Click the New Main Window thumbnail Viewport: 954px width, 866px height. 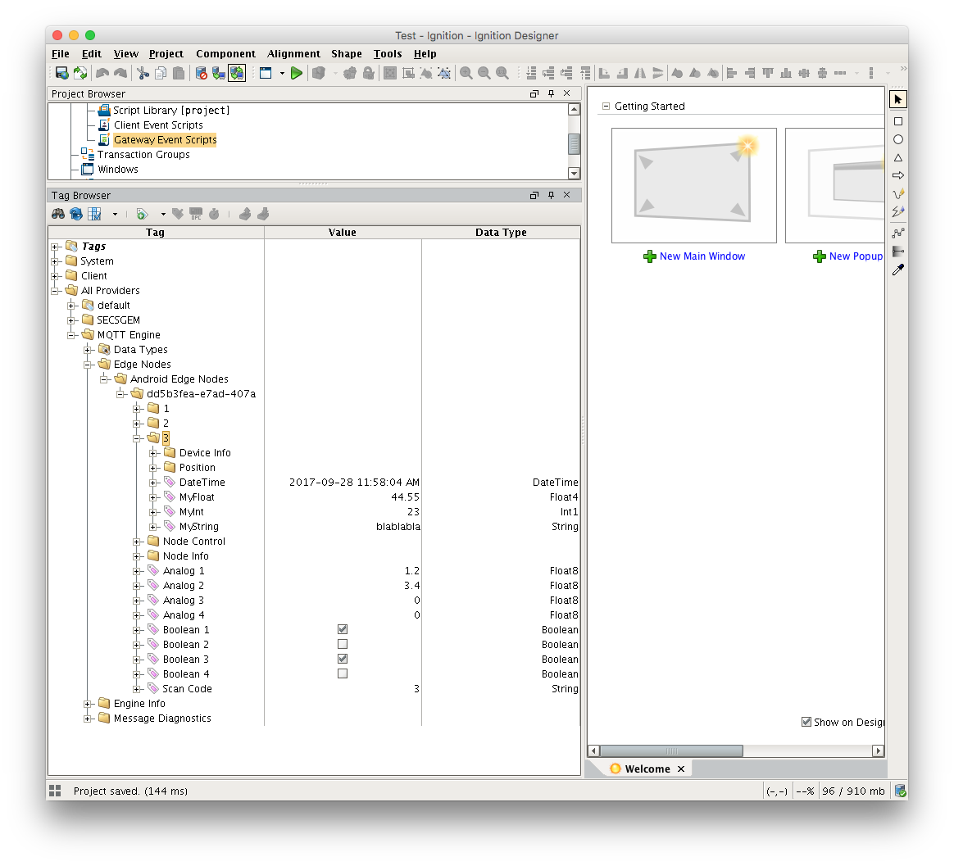pos(693,185)
